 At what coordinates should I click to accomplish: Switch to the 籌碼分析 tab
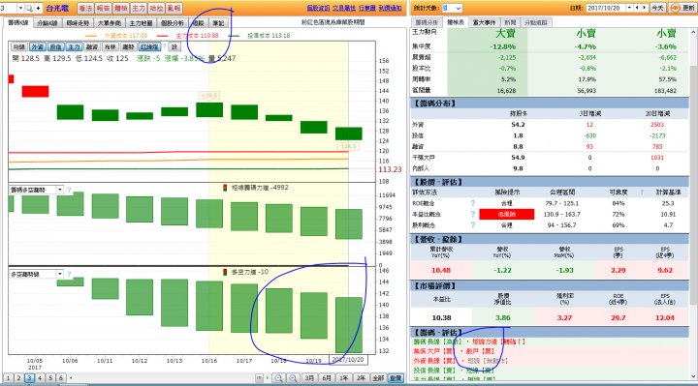[427, 22]
